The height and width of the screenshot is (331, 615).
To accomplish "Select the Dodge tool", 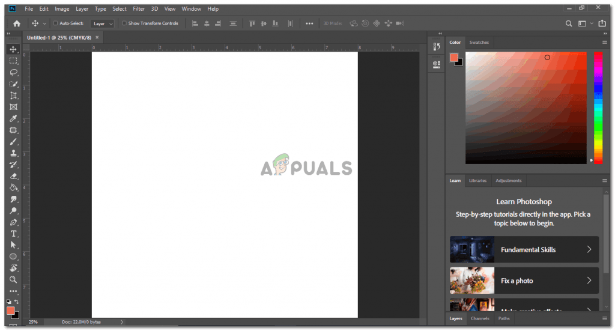I will [x=13, y=211].
